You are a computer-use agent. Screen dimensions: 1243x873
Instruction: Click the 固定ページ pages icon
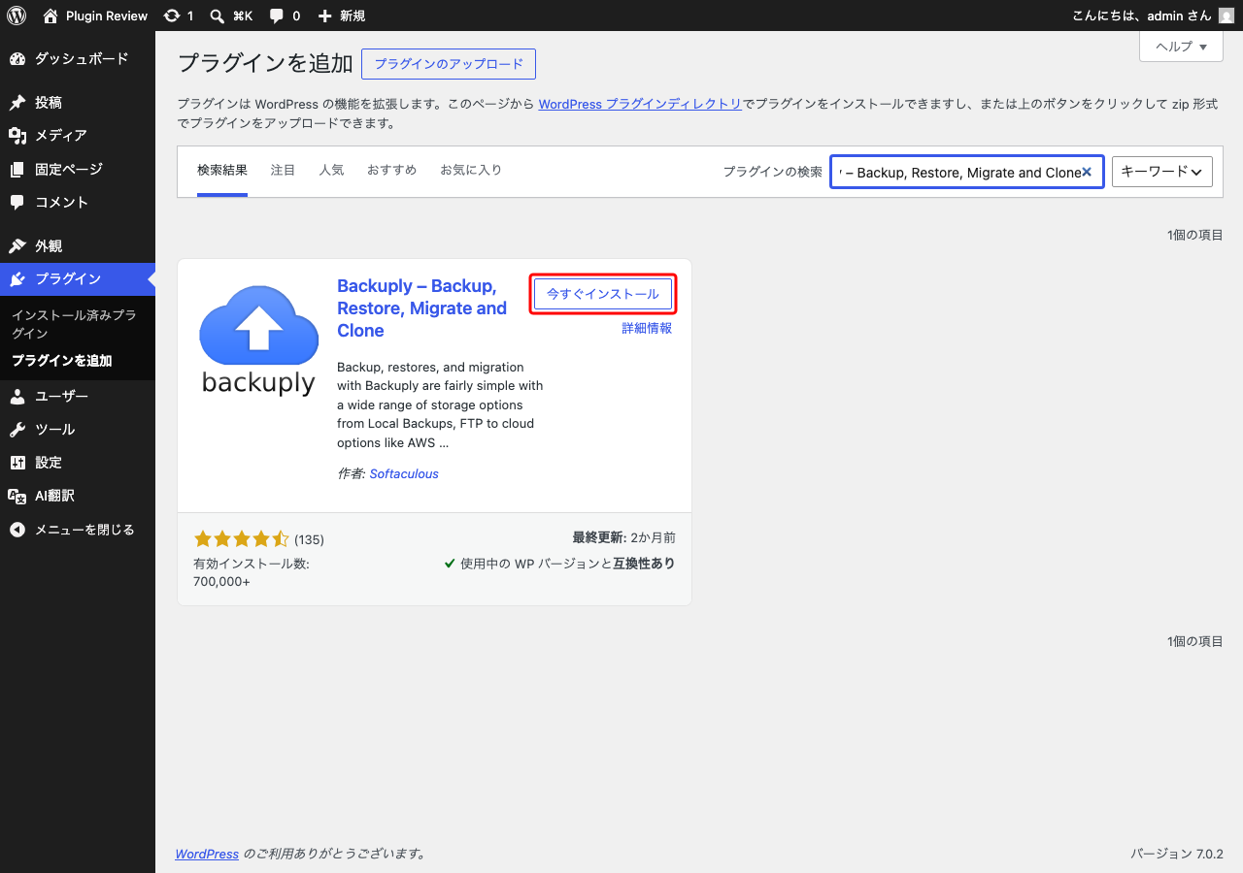pyautogui.click(x=17, y=170)
